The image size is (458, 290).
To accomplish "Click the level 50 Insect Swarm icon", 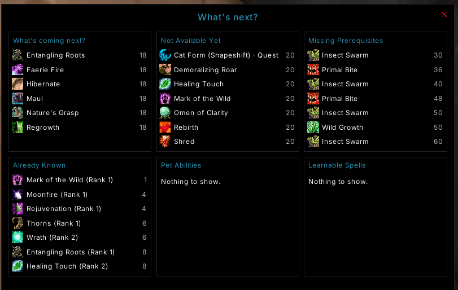I will pyautogui.click(x=313, y=113).
